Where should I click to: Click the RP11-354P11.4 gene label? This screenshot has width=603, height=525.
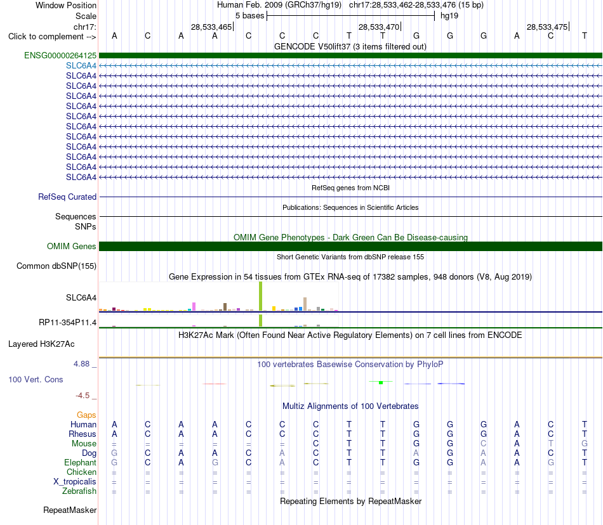67,322
